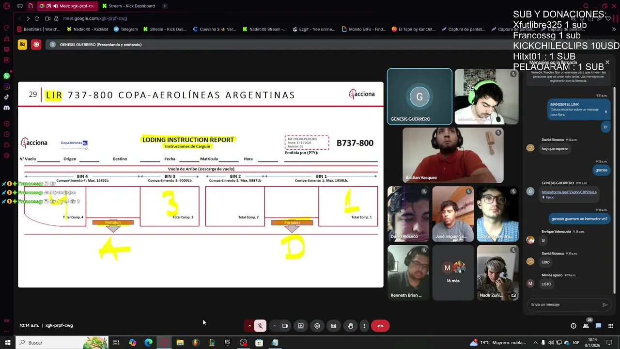Open a new browser tab
Viewport: 620px width, 349px height.
tap(165, 6)
